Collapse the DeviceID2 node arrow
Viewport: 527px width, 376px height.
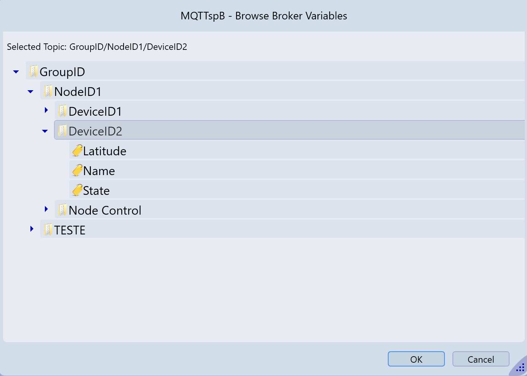tap(45, 131)
